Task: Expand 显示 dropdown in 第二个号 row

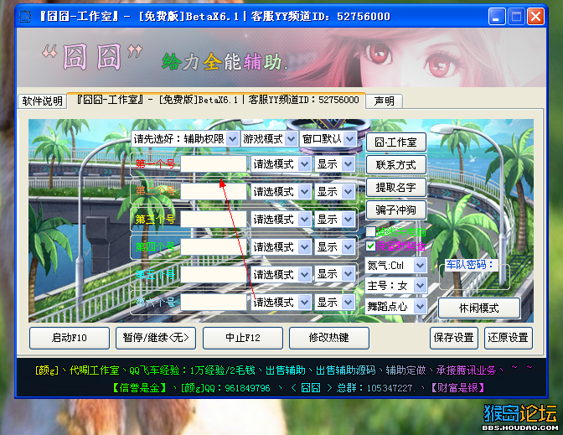Action: 334,191
